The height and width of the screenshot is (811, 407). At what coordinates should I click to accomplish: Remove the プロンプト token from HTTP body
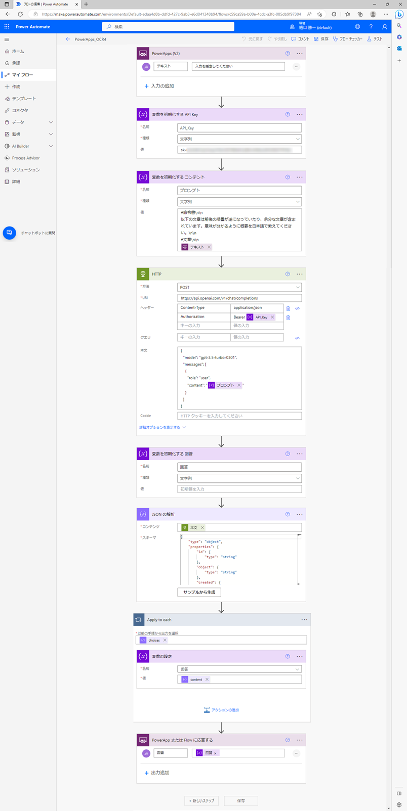coord(239,385)
